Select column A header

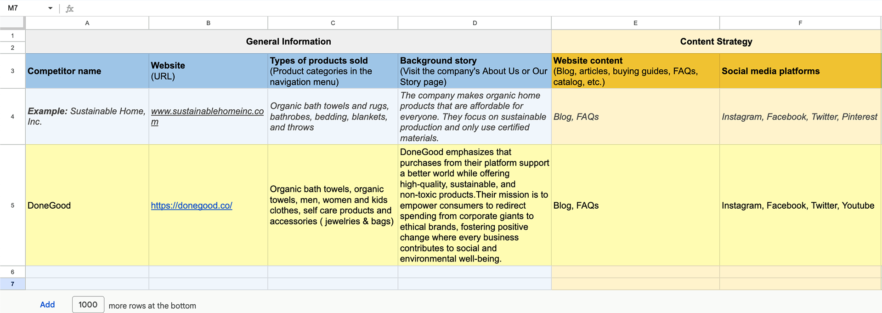(x=87, y=23)
